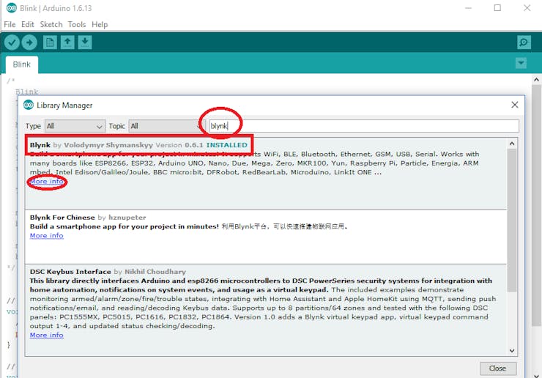Open a sketch with the up-arrow icon
The image size is (542, 378).
[x=67, y=42]
